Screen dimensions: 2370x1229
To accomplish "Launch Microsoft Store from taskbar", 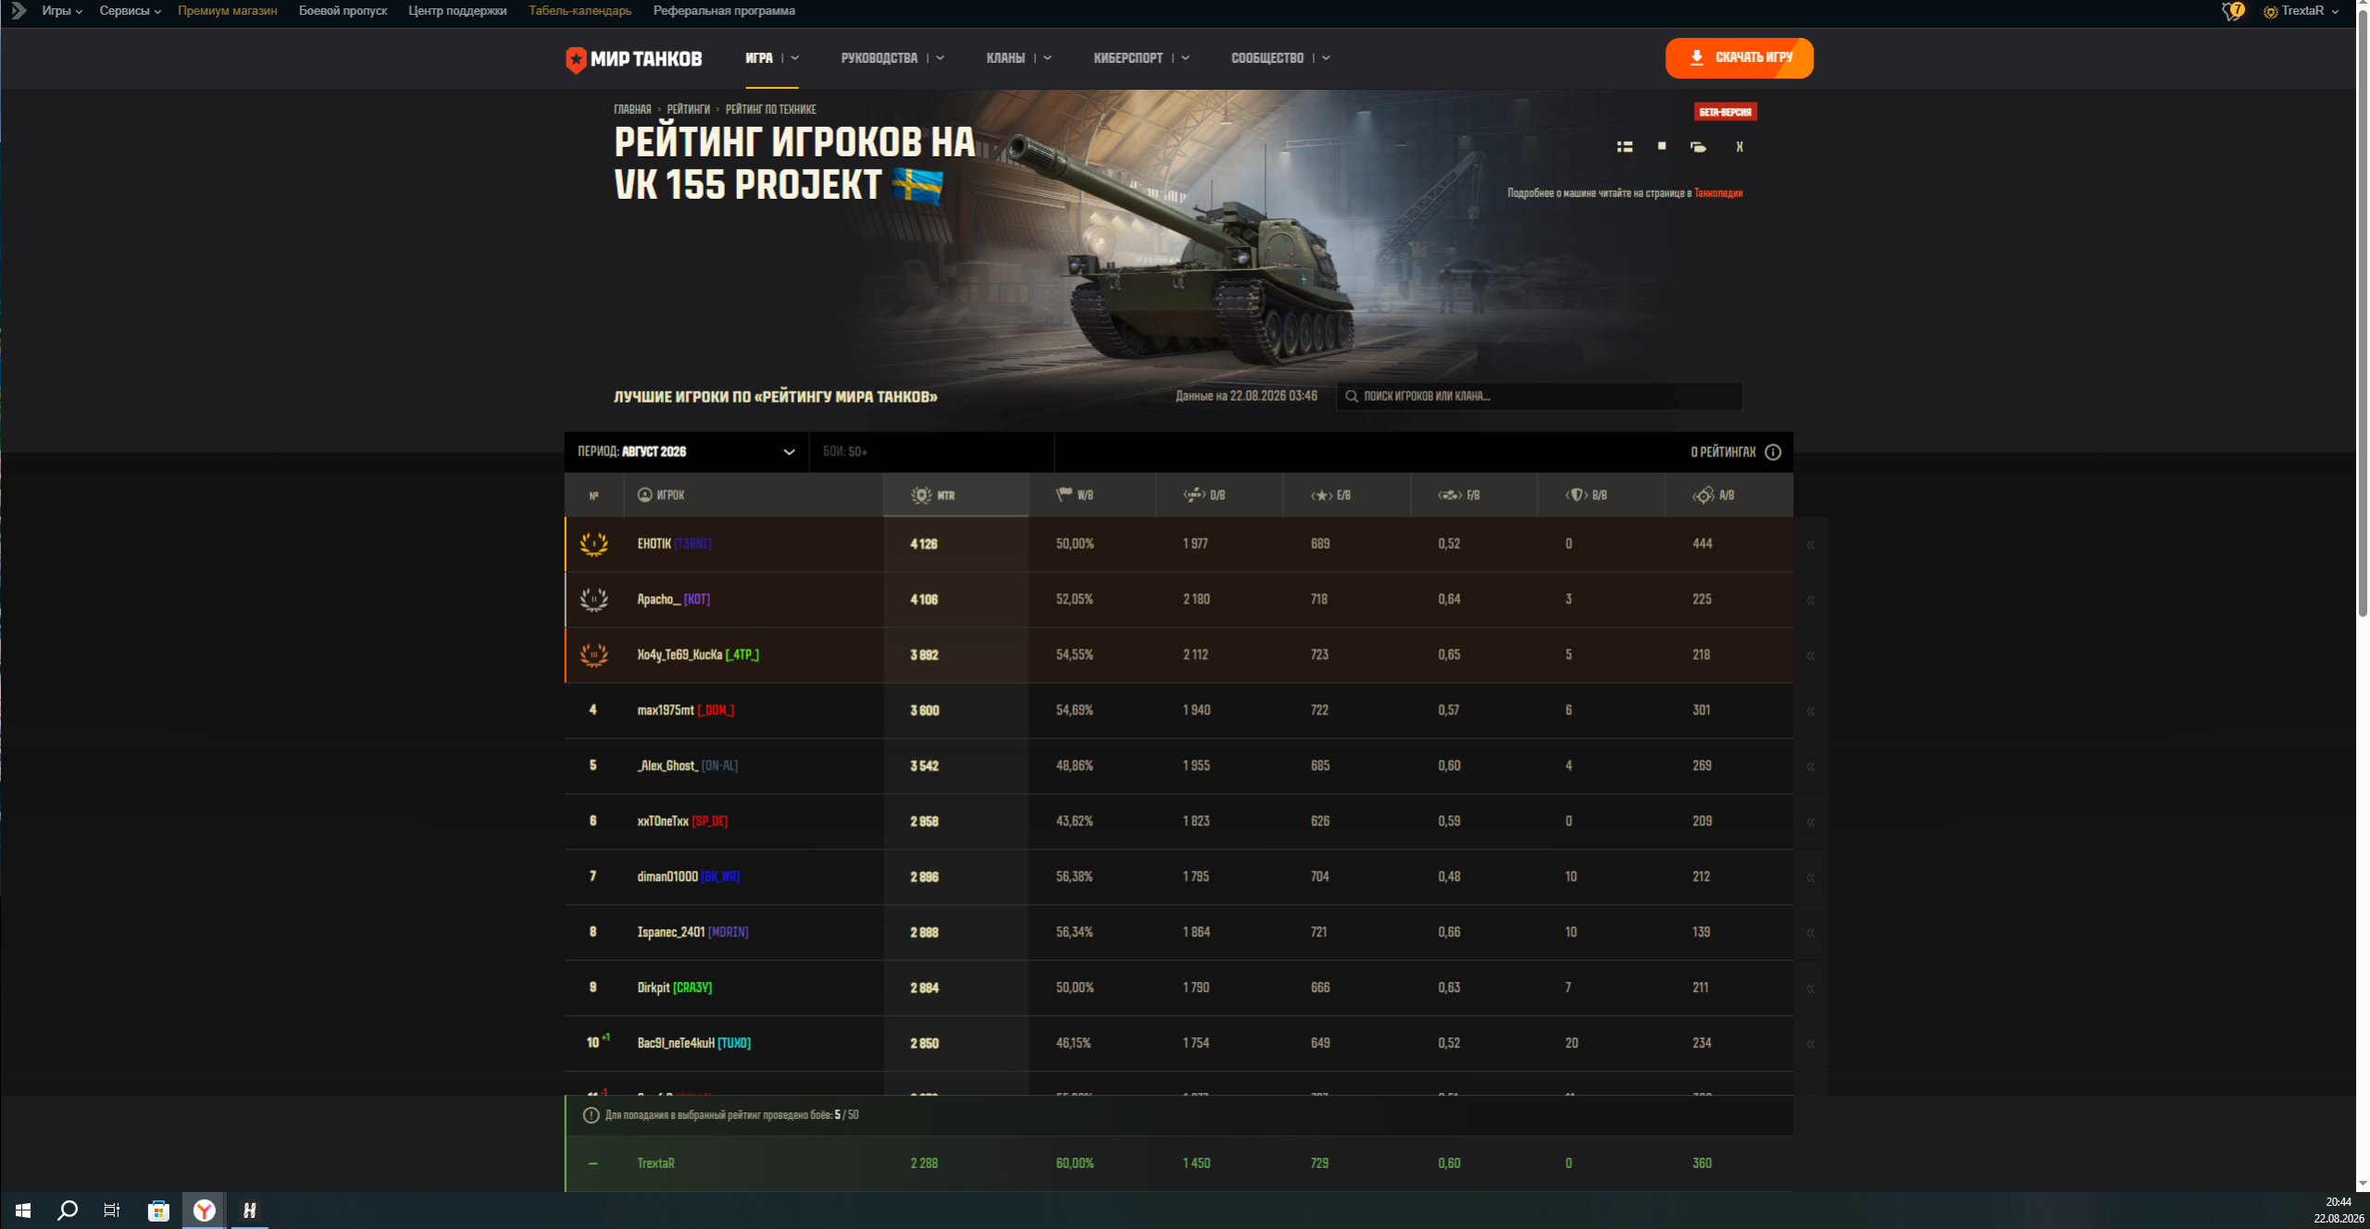I will point(158,1210).
